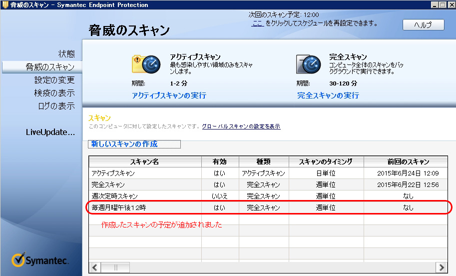Select the 完全スキャン row name
Screen dimensions: 456x276
pos(108,184)
